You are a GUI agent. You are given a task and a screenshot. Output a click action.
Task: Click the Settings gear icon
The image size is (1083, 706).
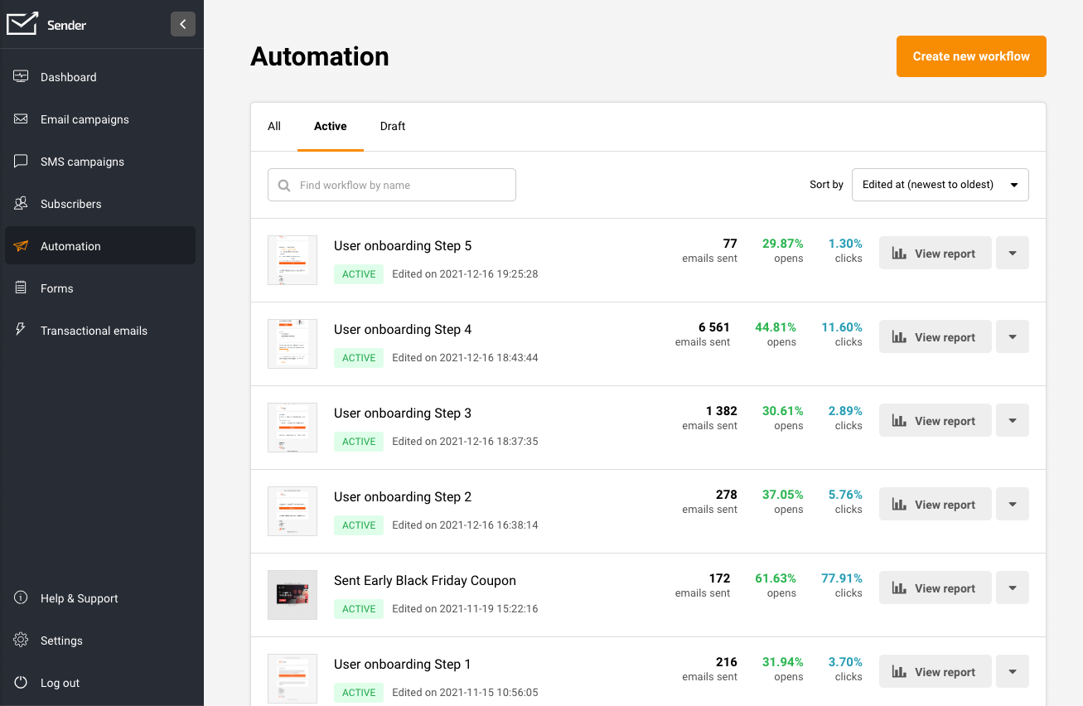coord(22,641)
